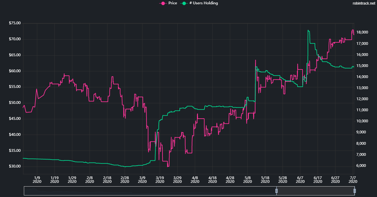Click the 7,000 users axis label
Image resolution: width=377 pixels, height=197 pixels.
click(x=362, y=155)
